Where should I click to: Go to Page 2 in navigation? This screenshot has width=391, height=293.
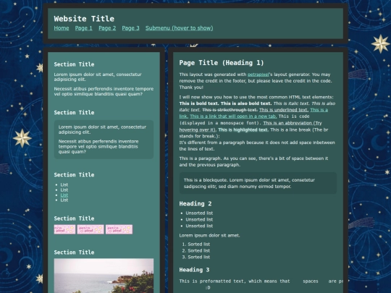[x=107, y=28]
